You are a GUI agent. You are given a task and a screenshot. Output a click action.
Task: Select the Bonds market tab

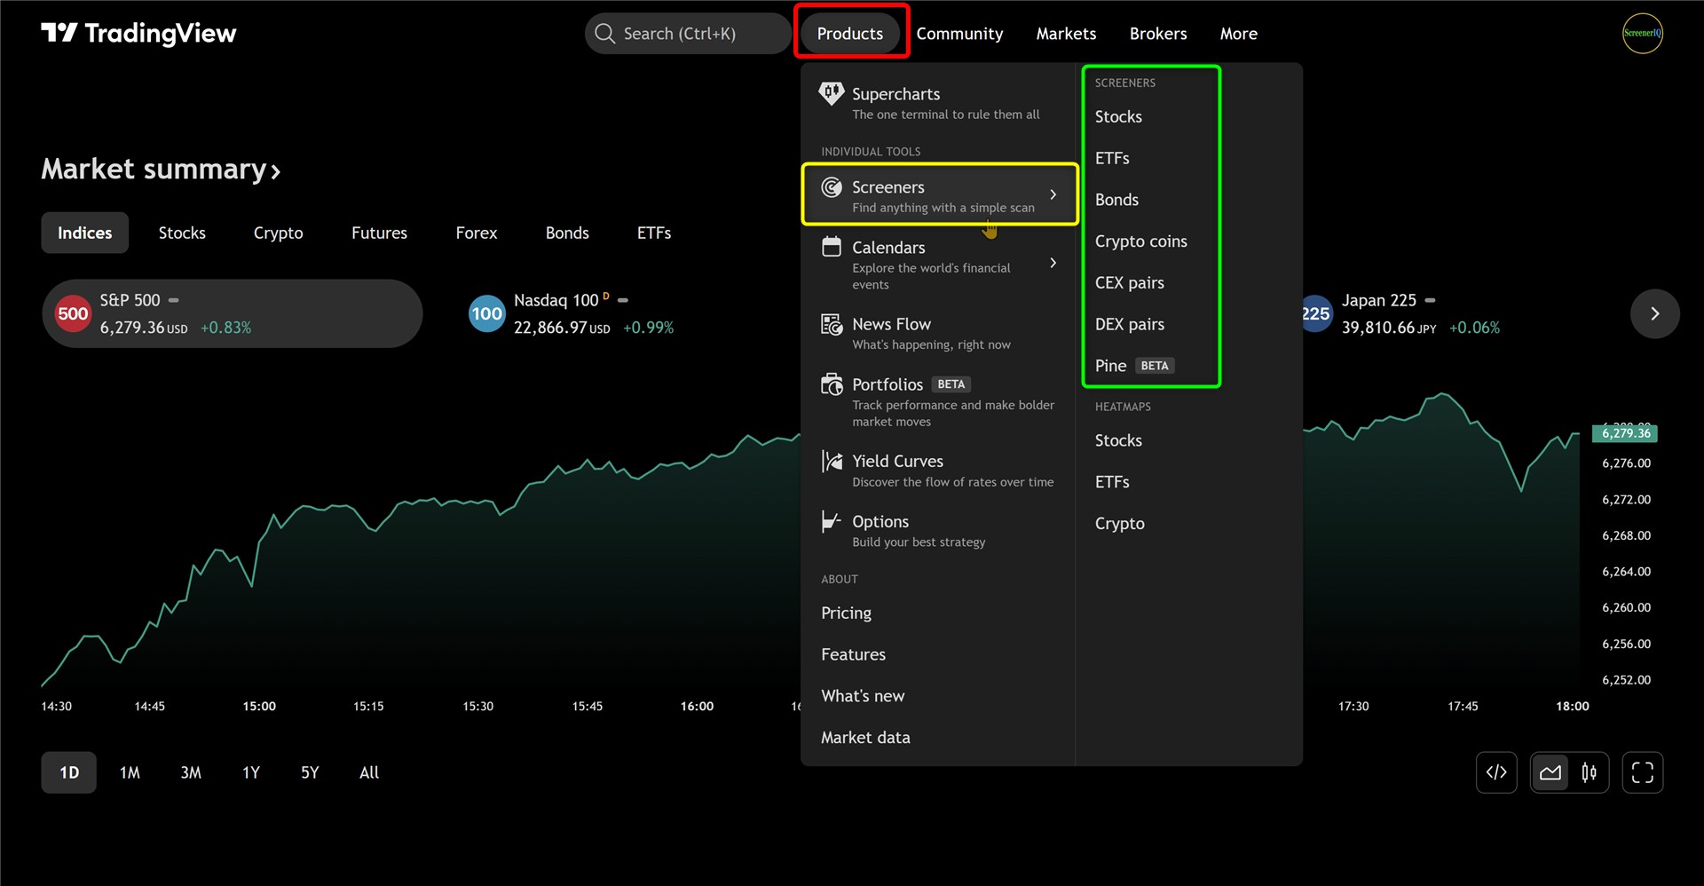pyautogui.click(x=567, y=233)
